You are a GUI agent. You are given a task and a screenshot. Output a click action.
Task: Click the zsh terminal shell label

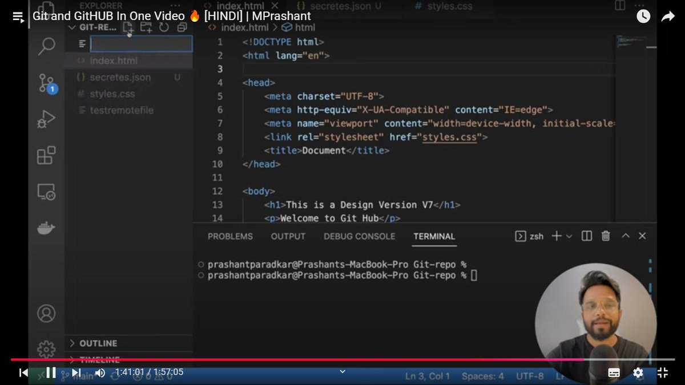[529, 236]
